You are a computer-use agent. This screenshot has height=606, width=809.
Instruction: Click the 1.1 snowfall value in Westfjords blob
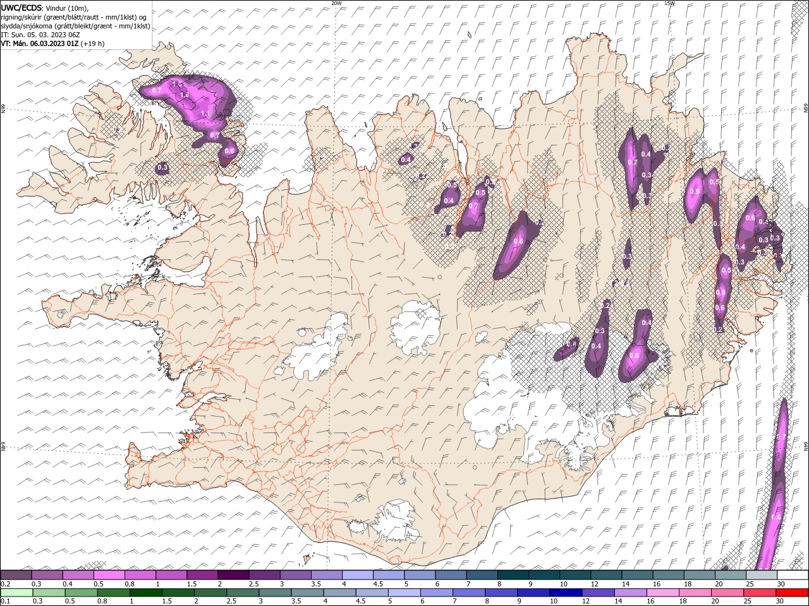(x=205, y=114)
